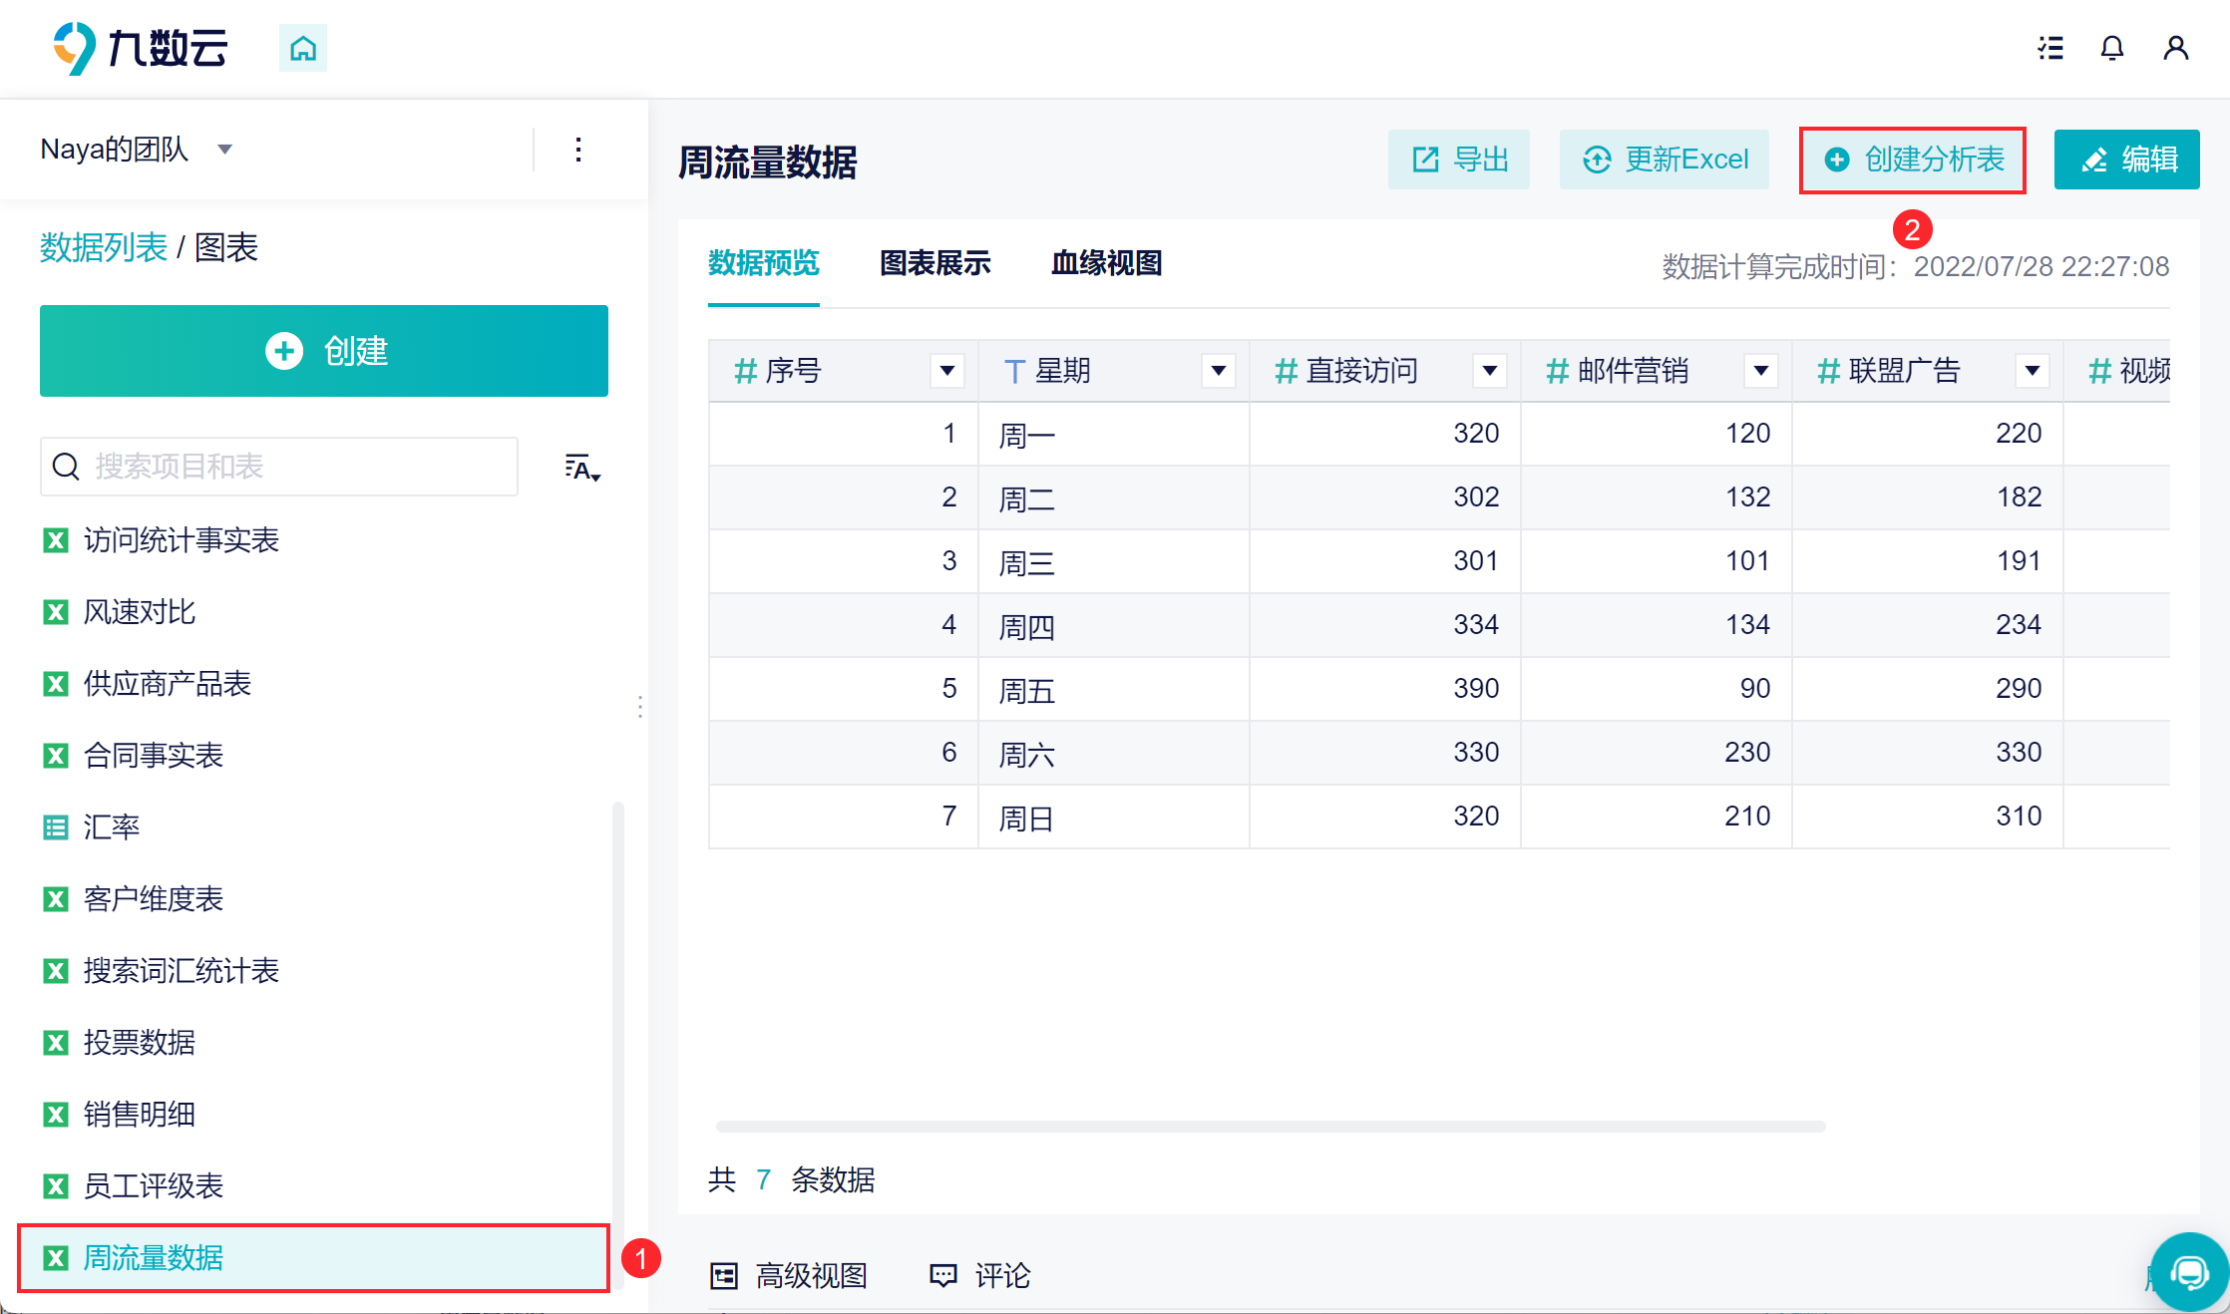Click the horizontal table scrollbar
Viewport: 2230px width, 1314px height.
pos(1270,1127)
